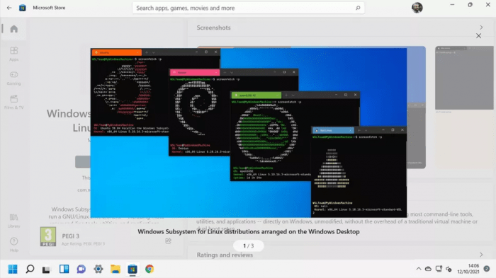Image resolution: width=496 pixels, height=278 pixels.
Task: Show hidden system tray icons
Action: [419, 269]
